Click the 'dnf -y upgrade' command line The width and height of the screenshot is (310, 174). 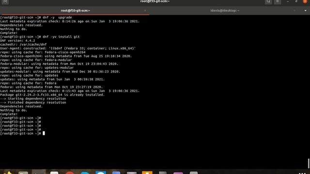click(x=36, y=17)
